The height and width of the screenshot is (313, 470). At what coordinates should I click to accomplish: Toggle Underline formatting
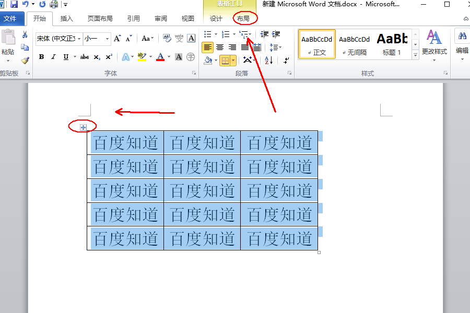coord(66,57)
